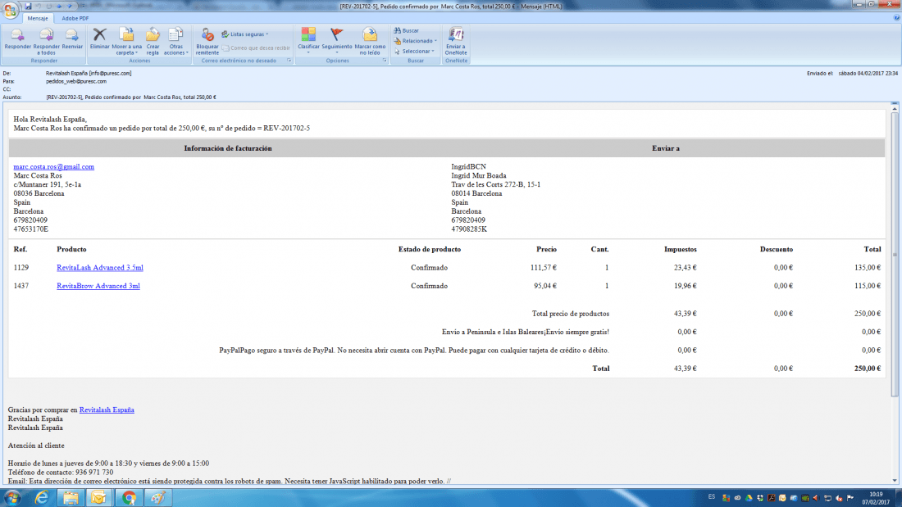
Task: Open Otras acciones dropdown
Action: click(x=175, y=40)
